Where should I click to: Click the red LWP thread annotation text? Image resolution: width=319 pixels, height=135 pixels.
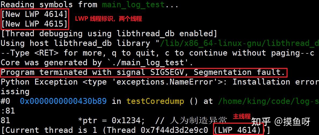tap(108, 19)
